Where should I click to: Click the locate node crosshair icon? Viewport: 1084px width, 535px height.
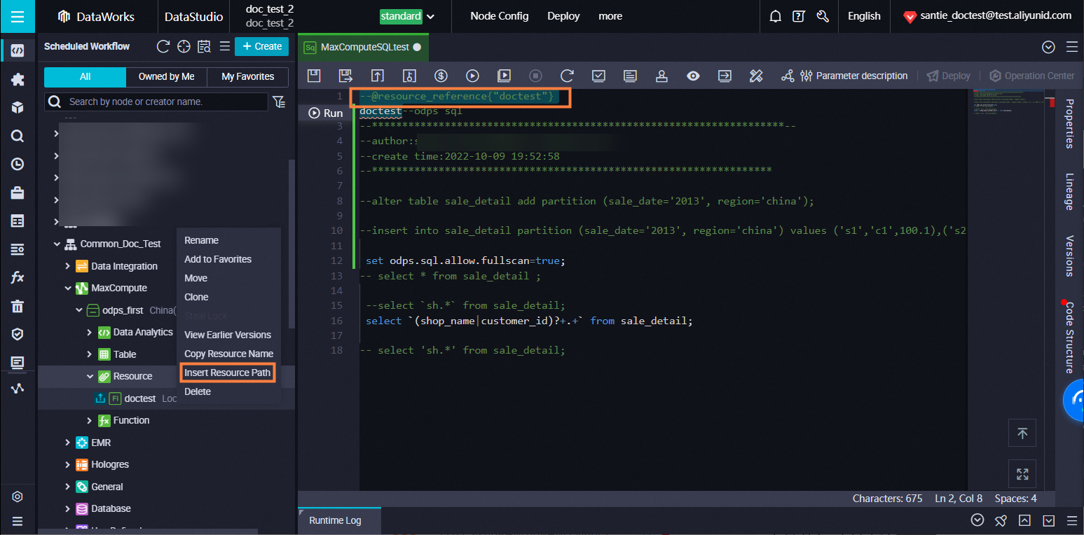[x=184, y=46]
